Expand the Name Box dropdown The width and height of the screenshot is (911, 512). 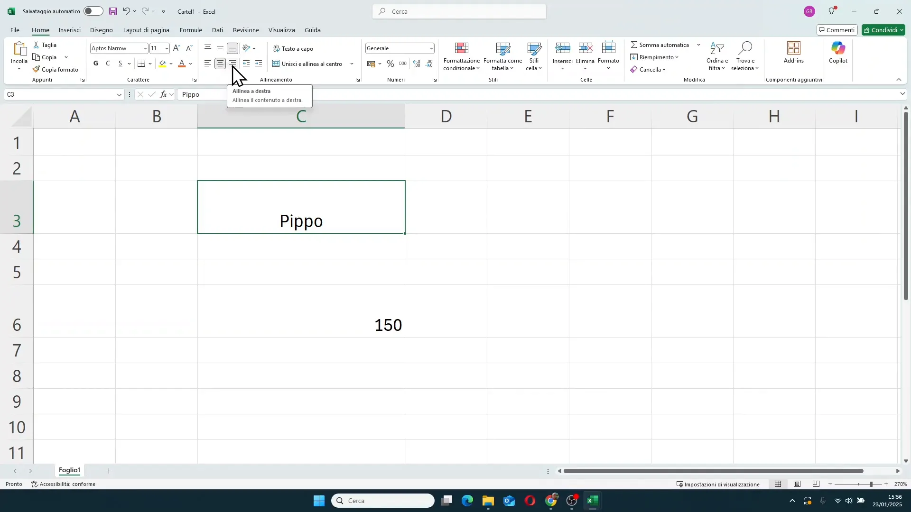coord(119,94)
